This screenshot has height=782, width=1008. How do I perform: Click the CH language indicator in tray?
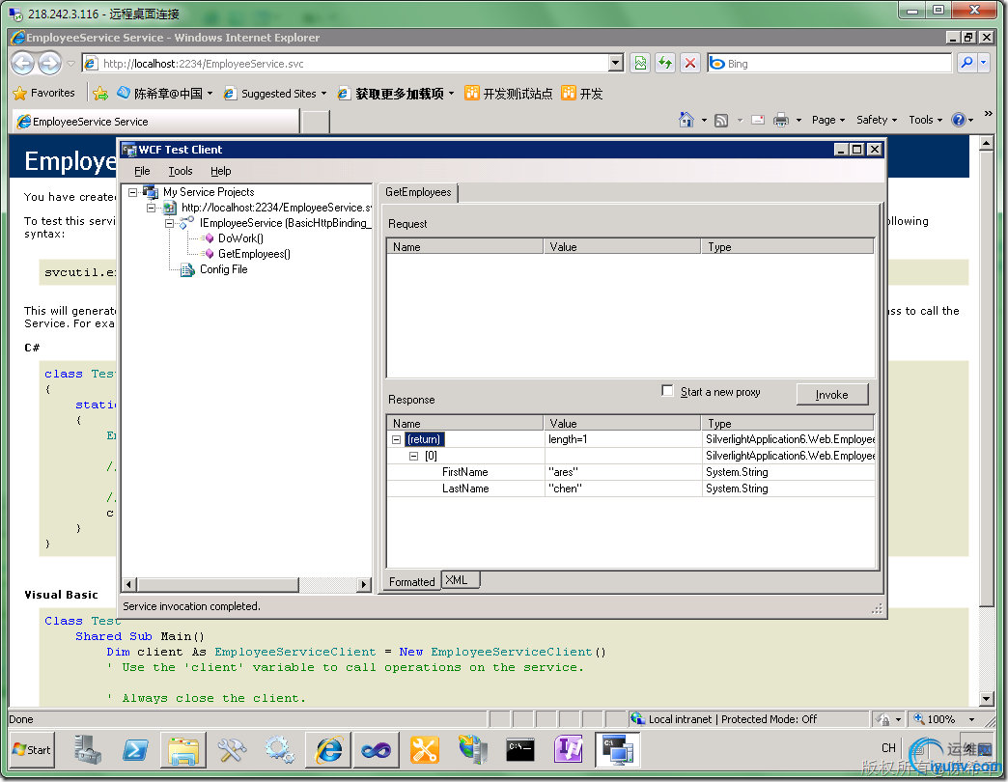888,748
